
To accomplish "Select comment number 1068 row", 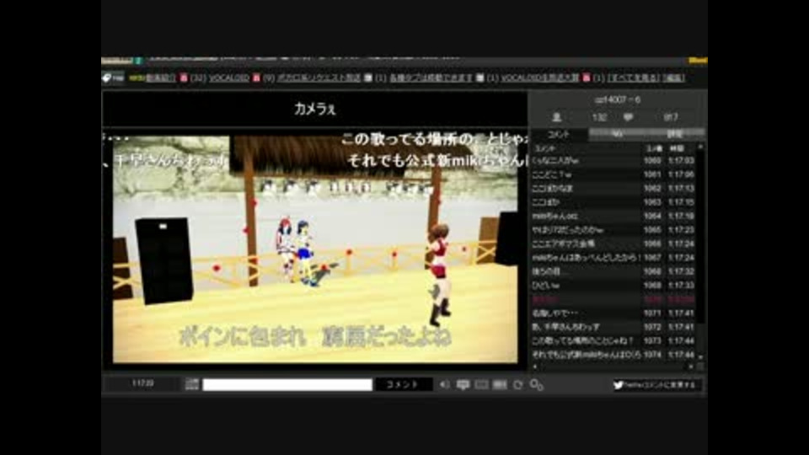I will tap(613, 271).
